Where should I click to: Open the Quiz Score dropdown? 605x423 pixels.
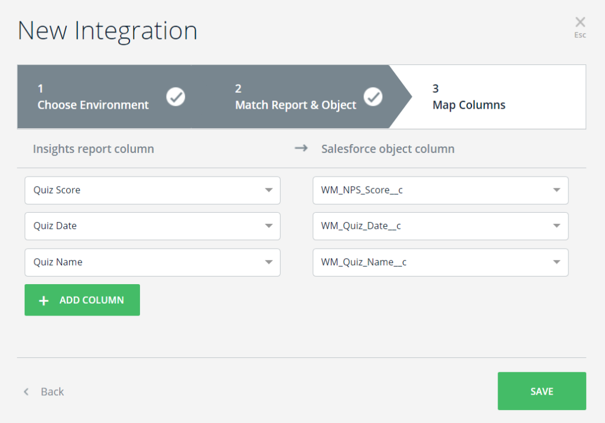152,190
